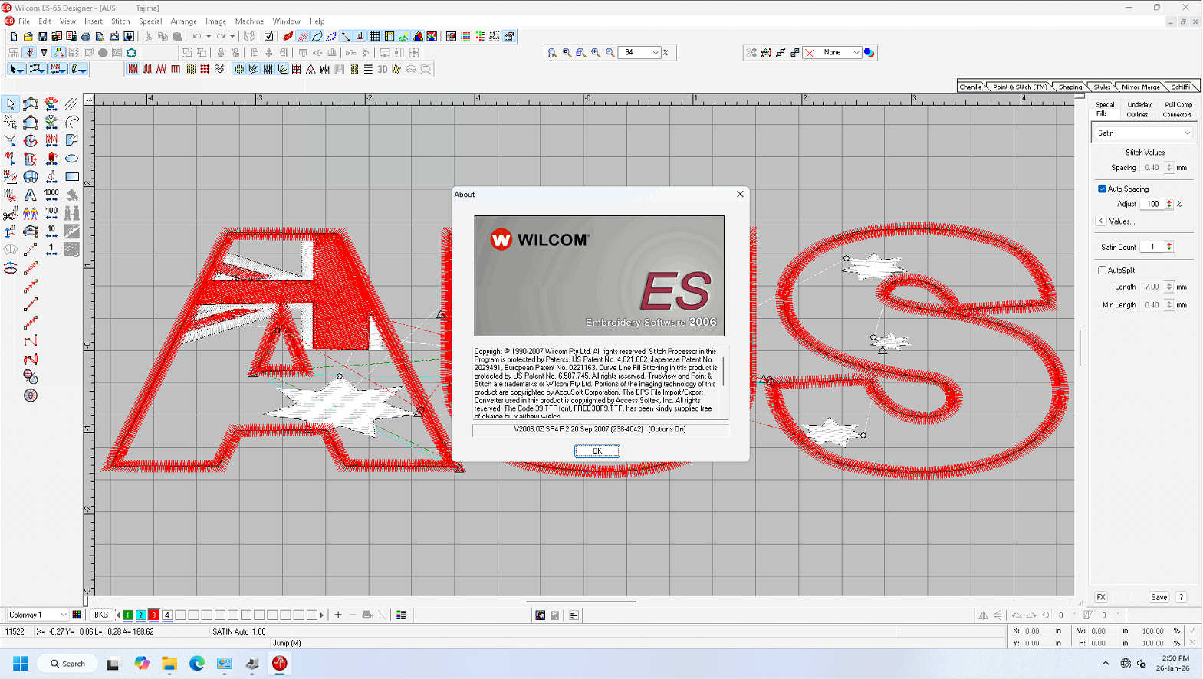Click the Print icon in top toolbar
Screen dimensions: 1203x679
coord(85,36)
